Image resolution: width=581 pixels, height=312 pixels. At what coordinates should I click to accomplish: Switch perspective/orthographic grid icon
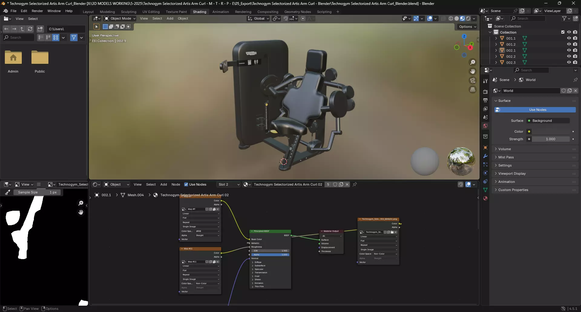point(473,89)
